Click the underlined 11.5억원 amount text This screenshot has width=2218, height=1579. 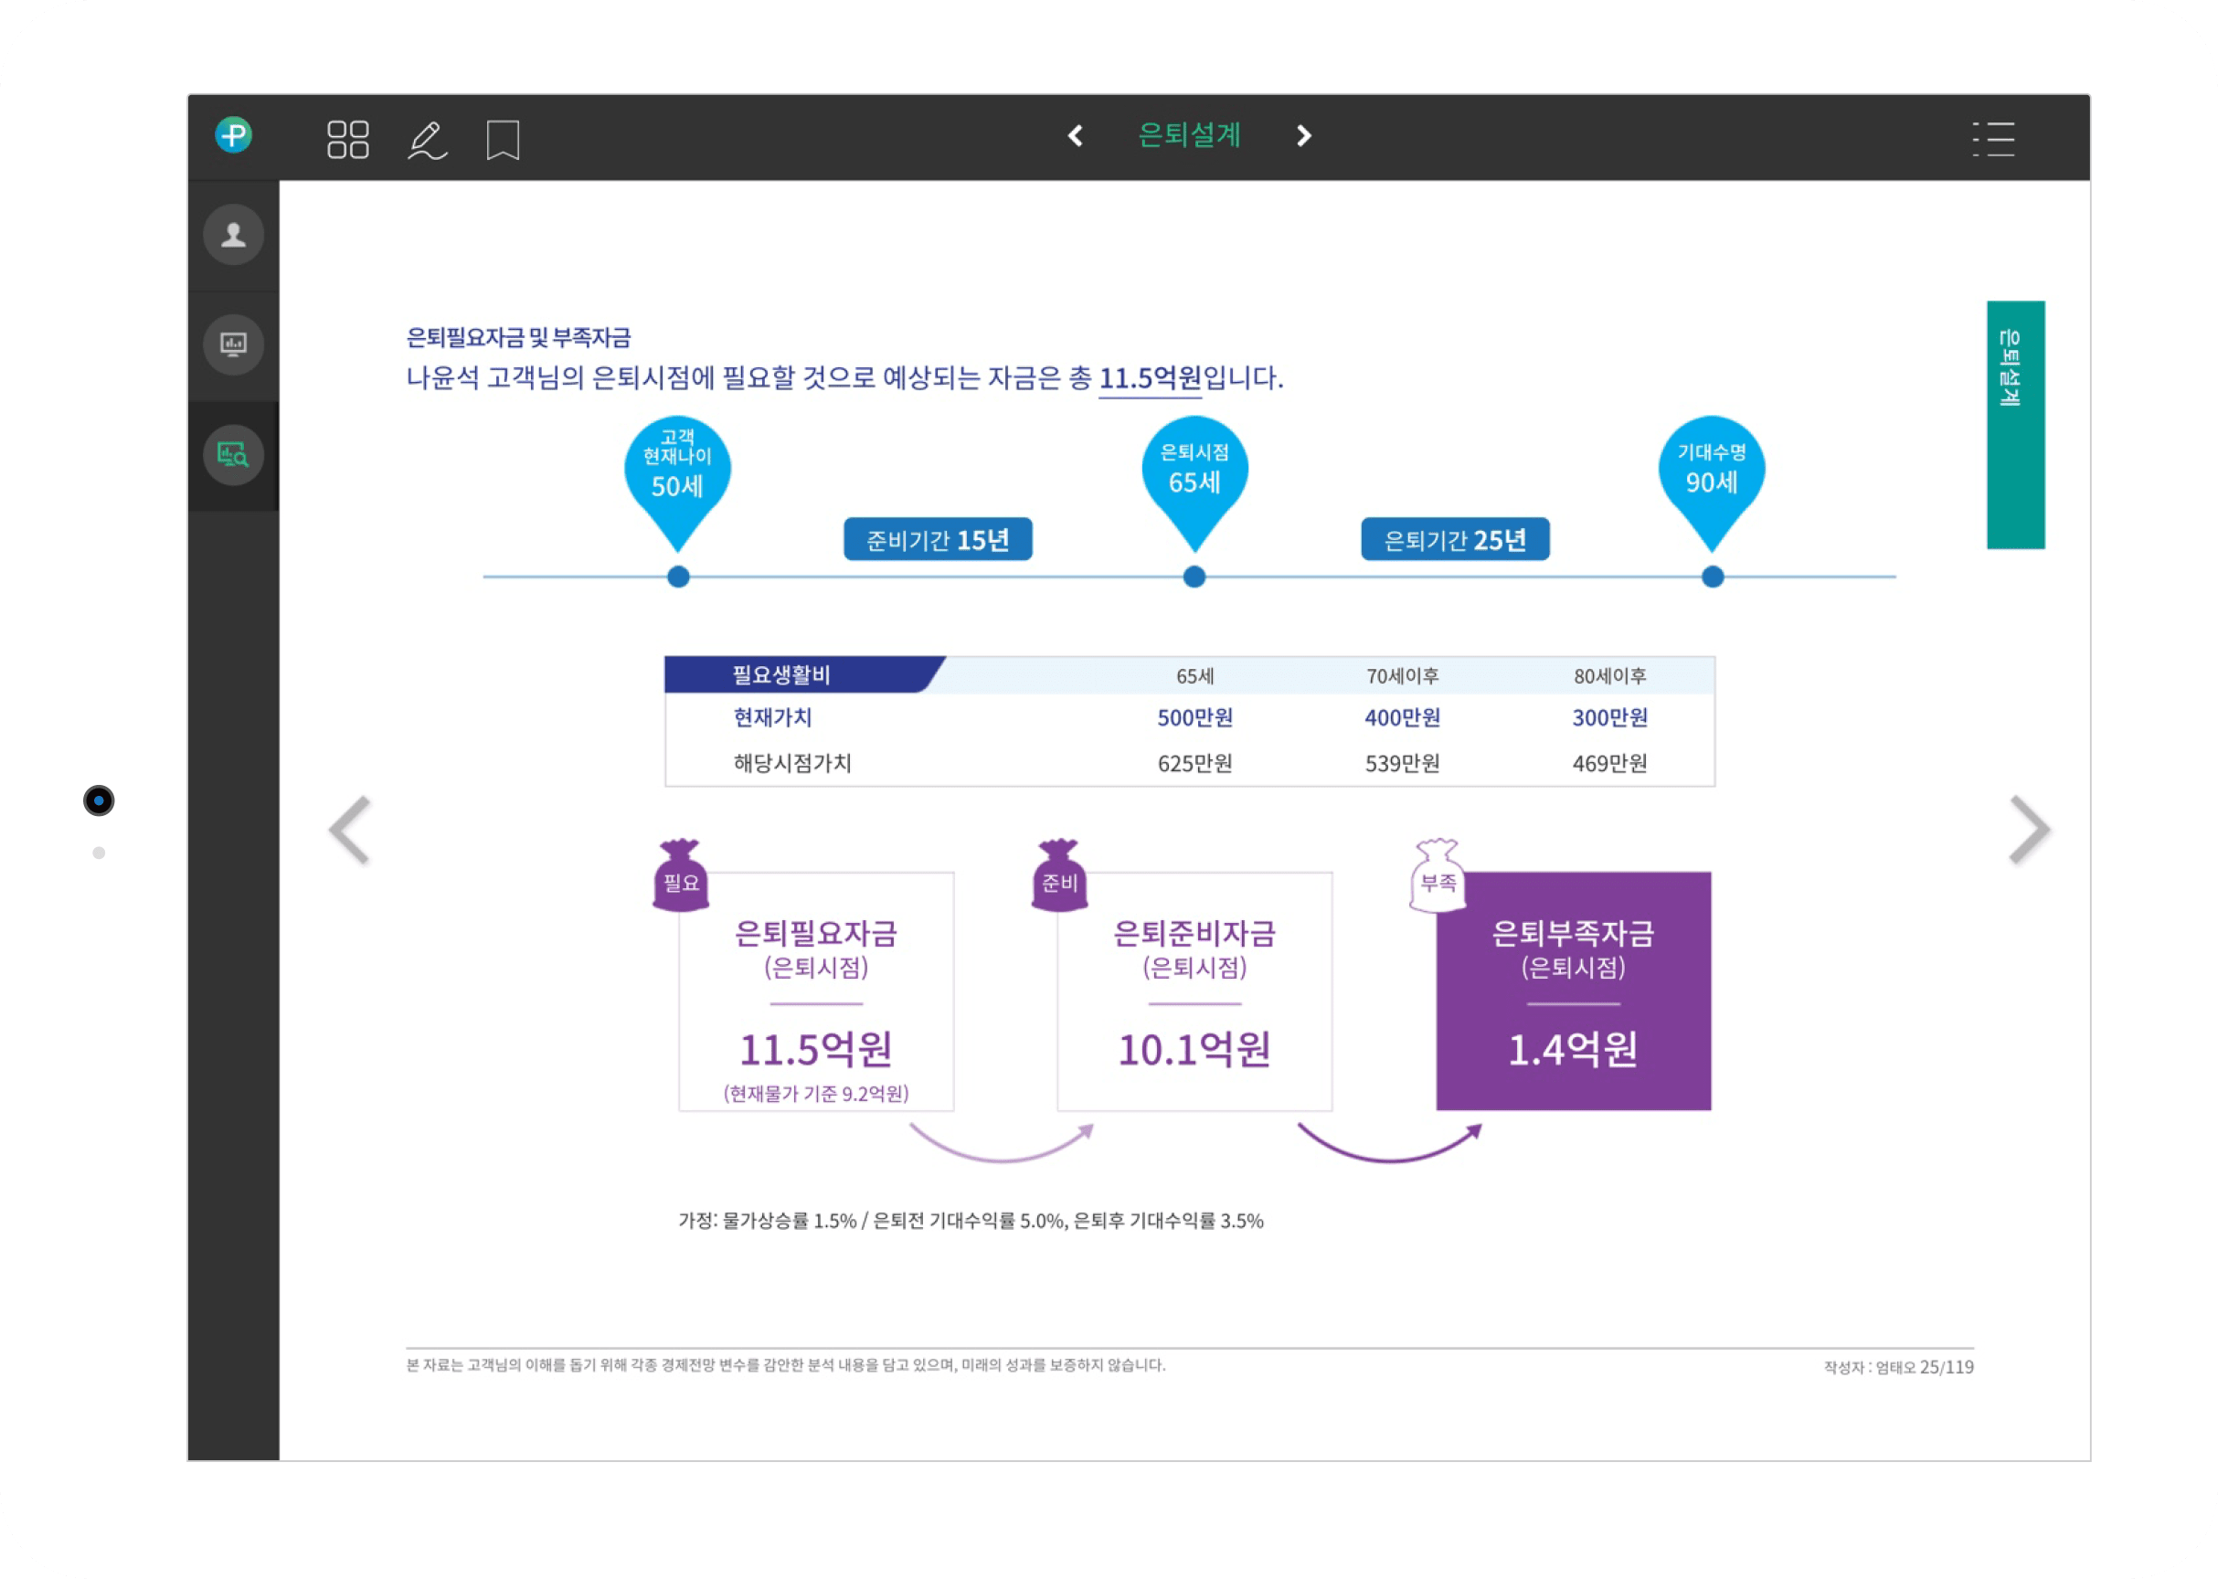click(x=1150, y=378)
